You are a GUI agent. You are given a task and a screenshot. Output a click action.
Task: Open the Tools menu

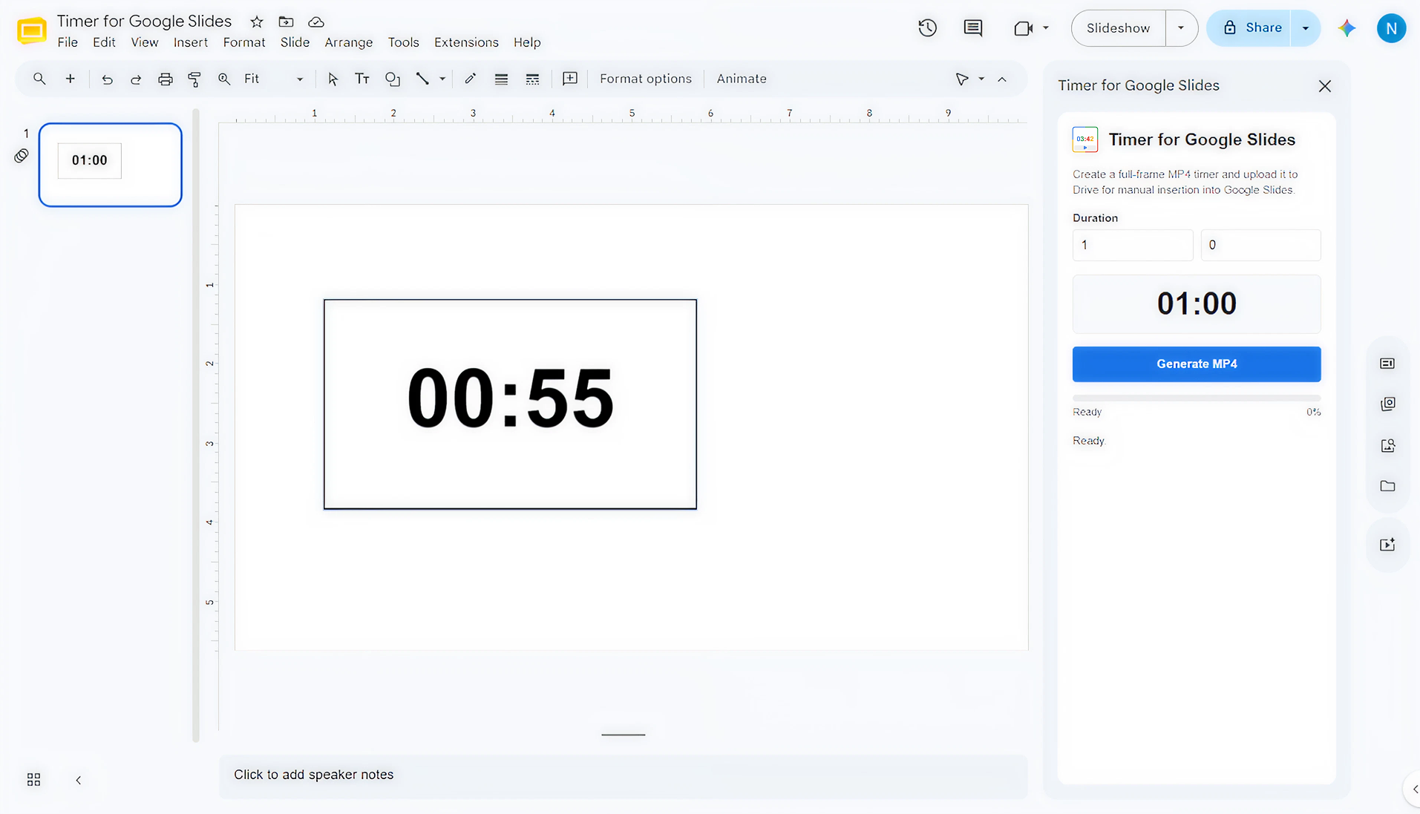point(403,42)
